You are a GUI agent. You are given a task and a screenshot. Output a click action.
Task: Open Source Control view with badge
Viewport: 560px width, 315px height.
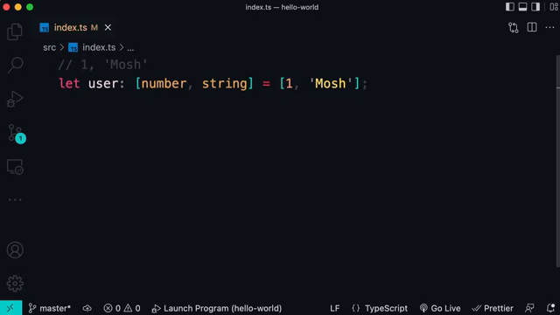pyautogui.click(x=16, y=134)
